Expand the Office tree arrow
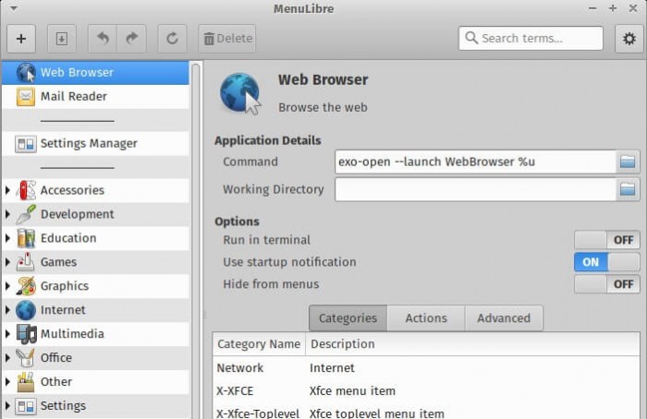The image size is (647, 419). coord(7,357)
